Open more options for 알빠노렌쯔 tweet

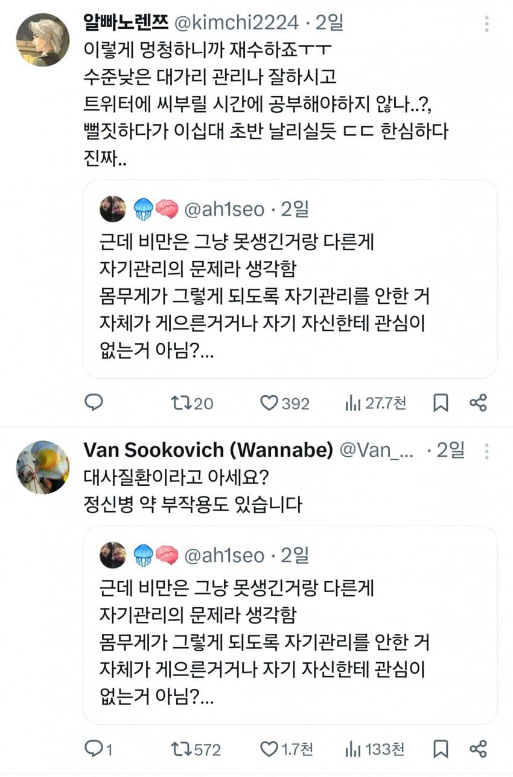(486, 24)
